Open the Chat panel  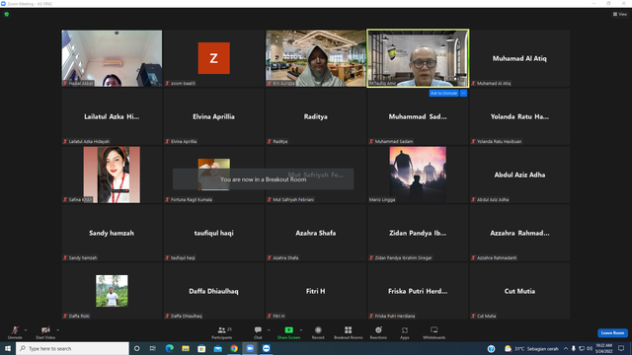pos(258,332)
